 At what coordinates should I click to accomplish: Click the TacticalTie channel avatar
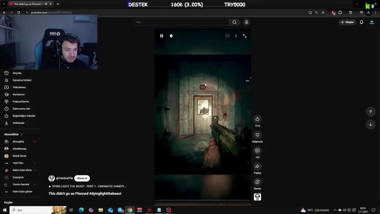[52, 178]
